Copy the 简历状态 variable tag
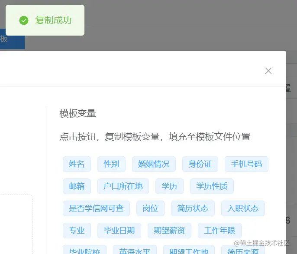The width and height of the screenshot is (297, 254). (x=193, y=208)
